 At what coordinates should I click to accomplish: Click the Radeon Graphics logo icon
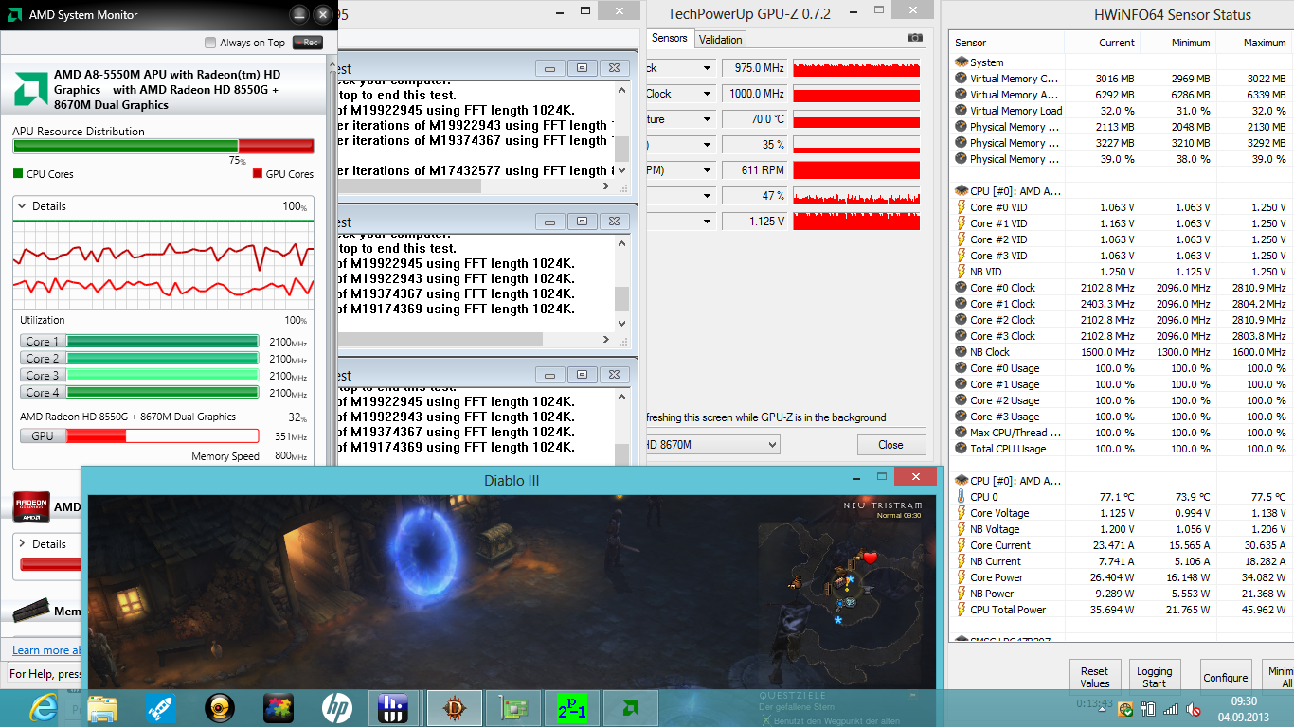pyautogui.click(x=30, y=506)
